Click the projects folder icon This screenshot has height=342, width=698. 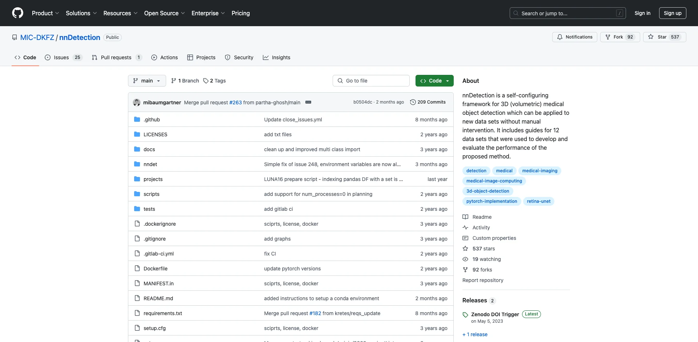pyautogui.click(x=137, y=179)
